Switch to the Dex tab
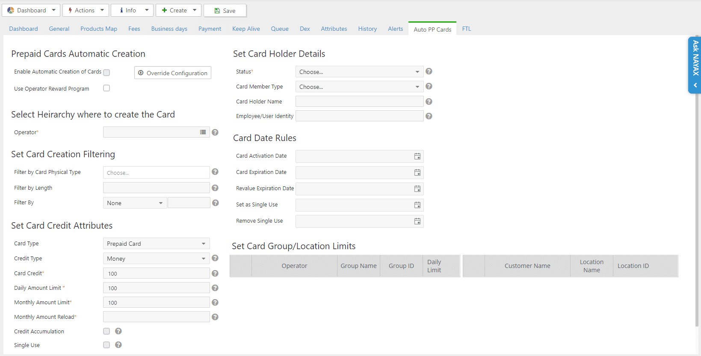The width and height of the screenshot is (701, 356). [x=305, y=29]
